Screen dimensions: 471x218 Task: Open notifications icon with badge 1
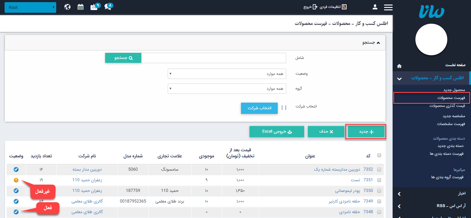[94, 6]
